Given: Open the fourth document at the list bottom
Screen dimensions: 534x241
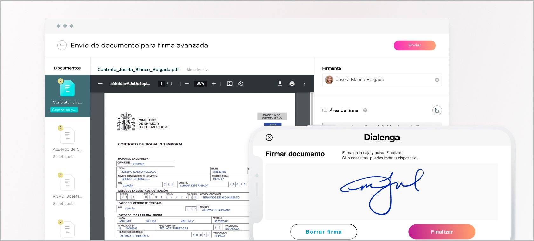Looking at the screenshot, I should tap(67, 229).
